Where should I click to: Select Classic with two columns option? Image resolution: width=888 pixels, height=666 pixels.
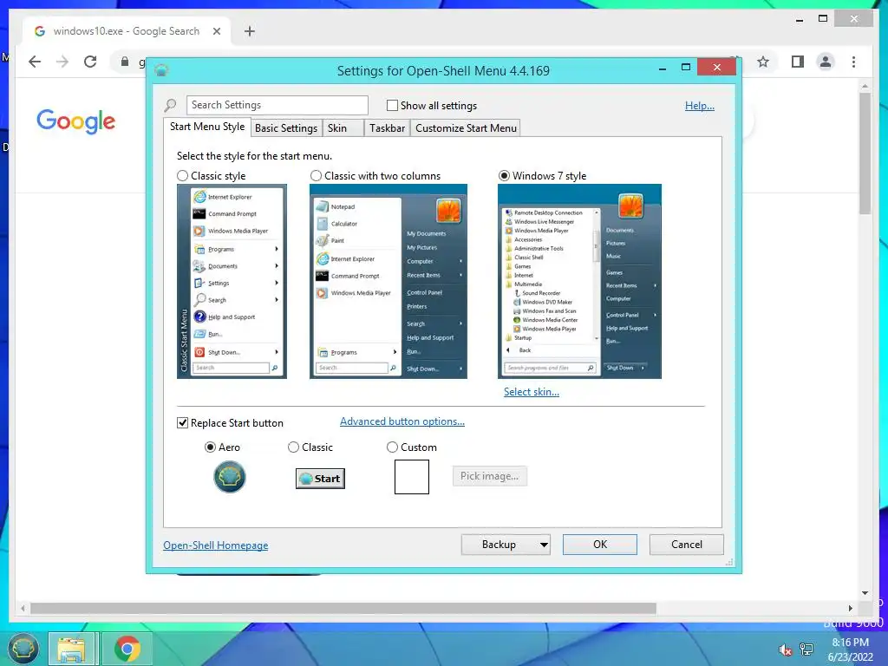click(316, 176)
